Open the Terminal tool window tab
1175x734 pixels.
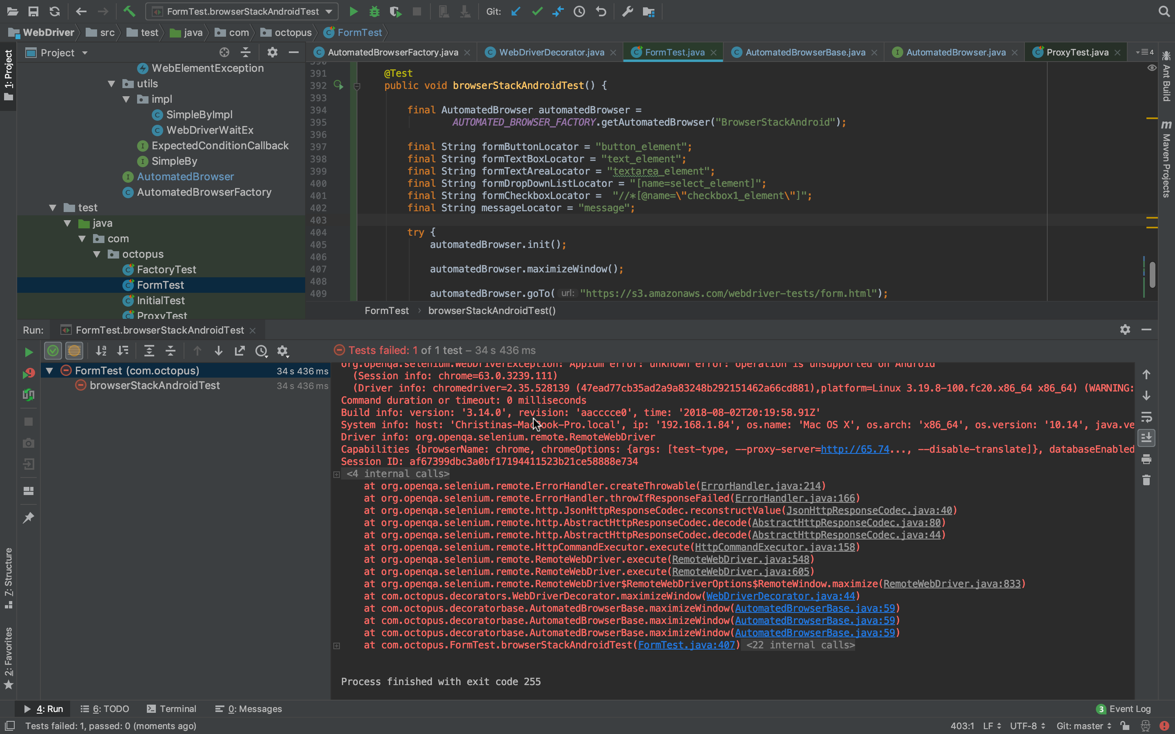[171, 709]
